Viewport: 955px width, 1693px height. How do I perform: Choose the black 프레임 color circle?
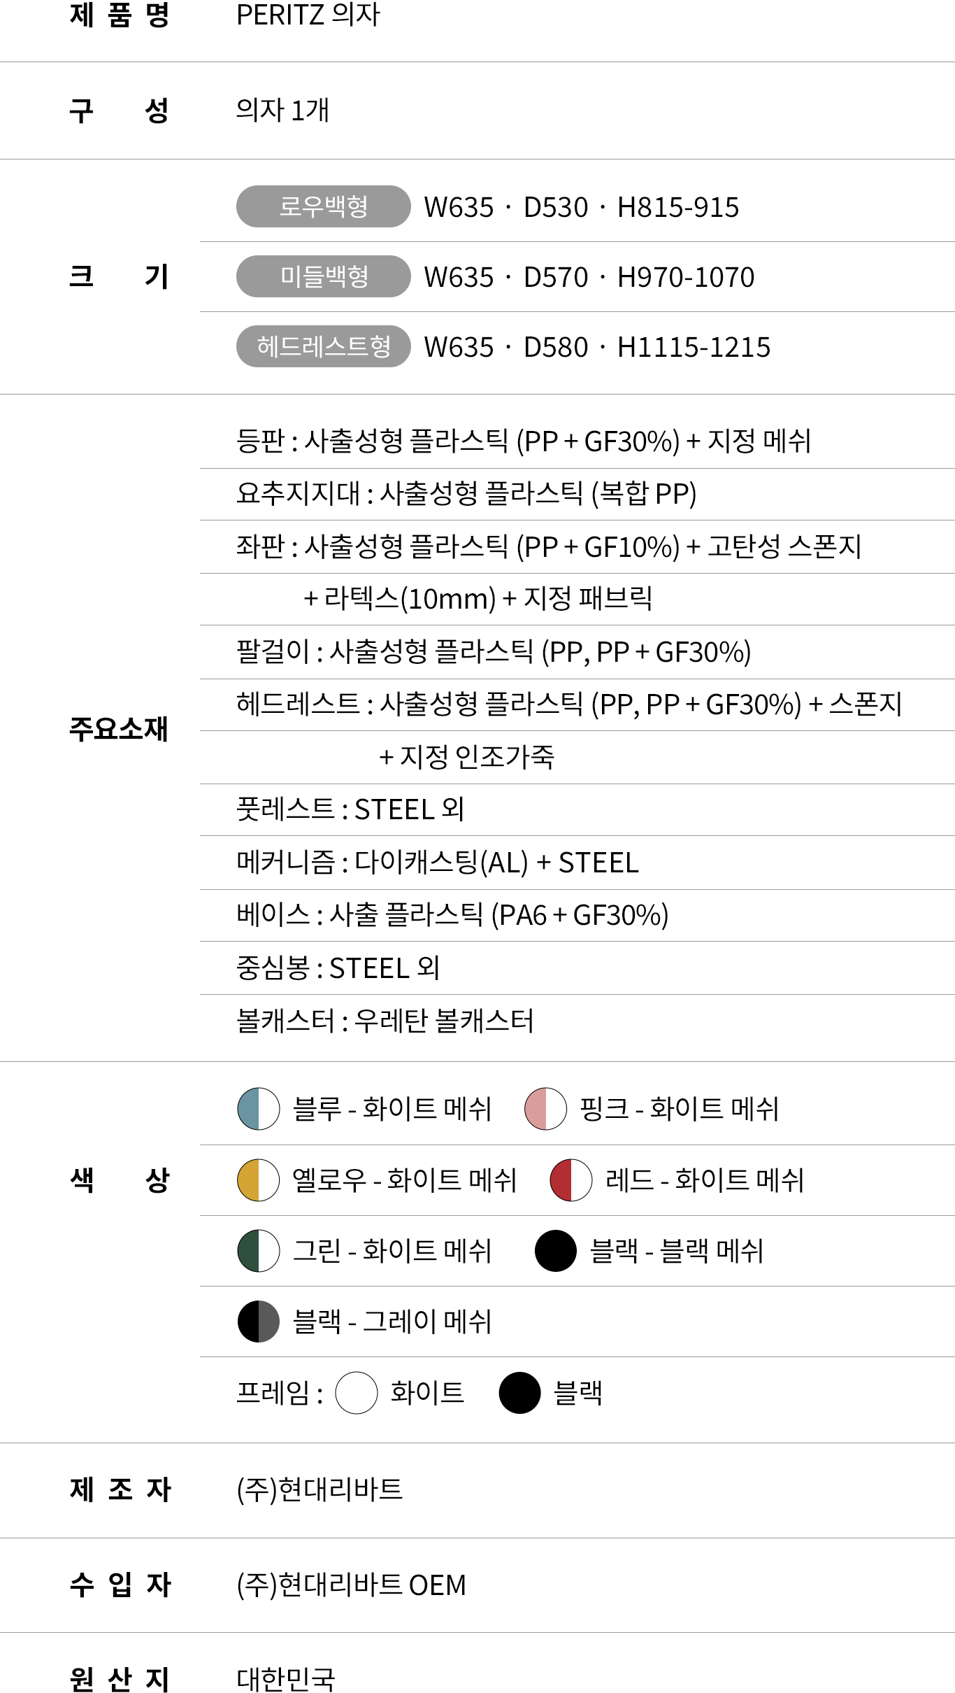tap(519, 1393)
